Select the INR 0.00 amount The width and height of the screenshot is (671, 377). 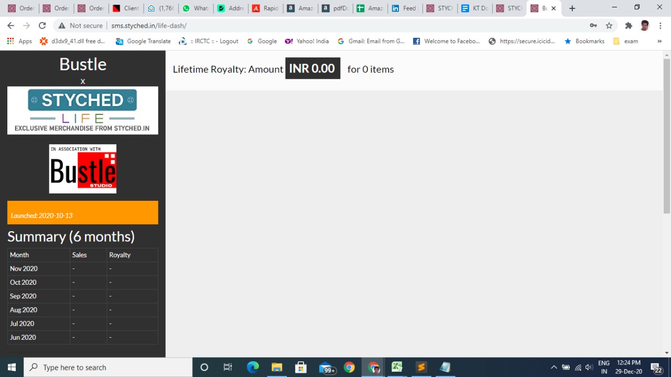pos(312,69)
